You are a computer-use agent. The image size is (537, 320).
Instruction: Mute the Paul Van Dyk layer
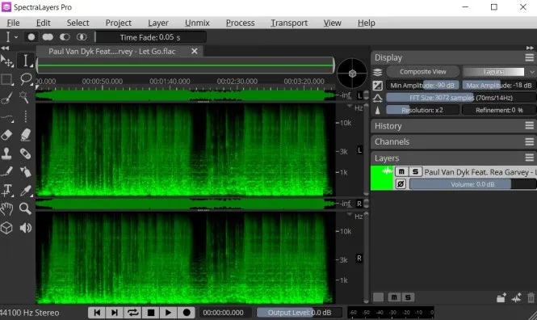401,171
